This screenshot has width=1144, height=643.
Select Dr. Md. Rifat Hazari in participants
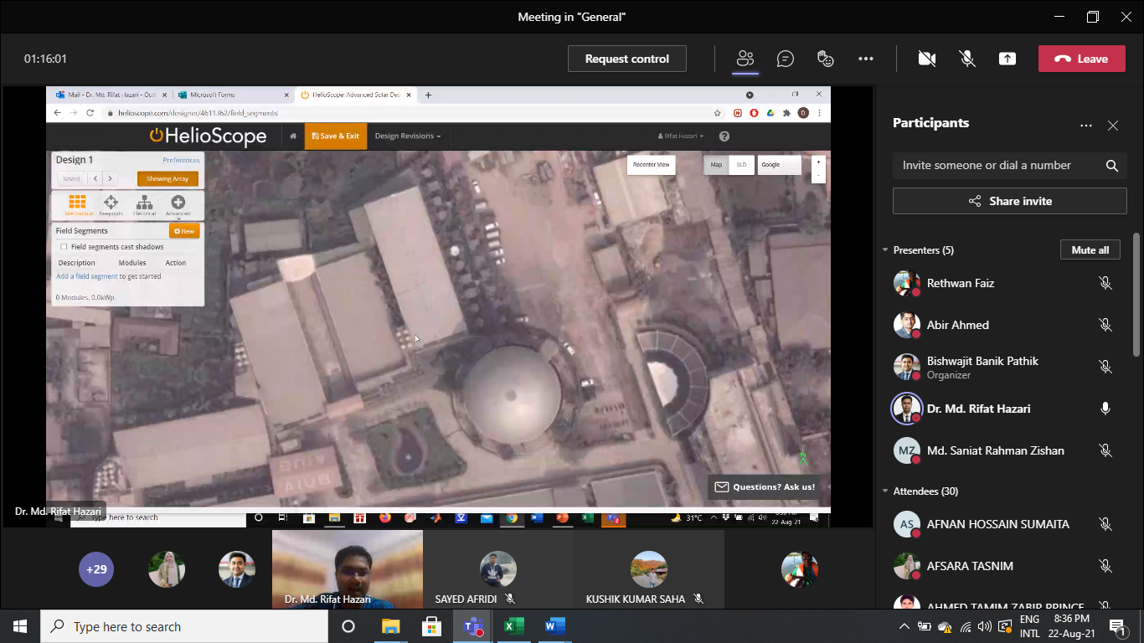[978, 409]
